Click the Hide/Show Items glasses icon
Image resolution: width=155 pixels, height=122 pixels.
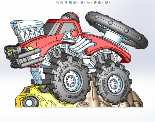(88, 2)
